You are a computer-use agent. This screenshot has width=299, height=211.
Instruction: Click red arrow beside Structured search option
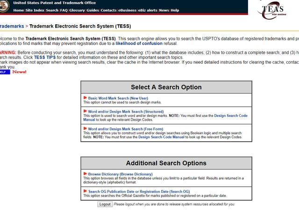point(85,111)
